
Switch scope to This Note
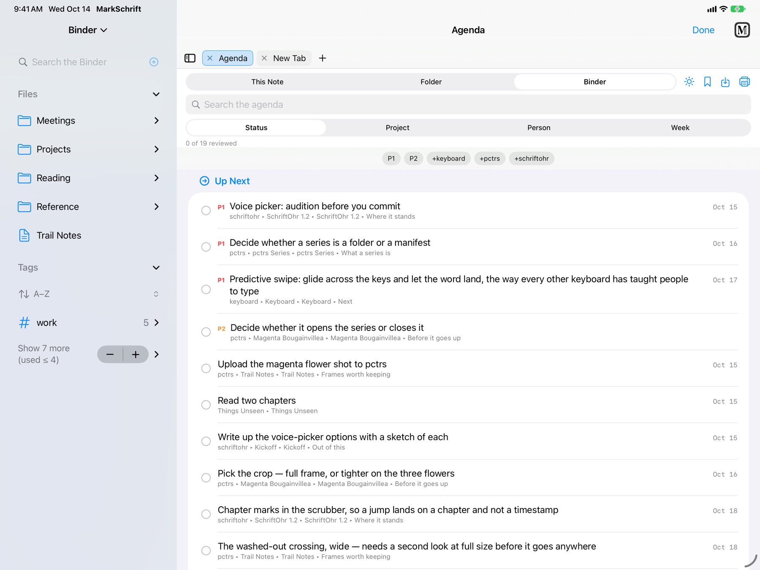coord(267,82)
